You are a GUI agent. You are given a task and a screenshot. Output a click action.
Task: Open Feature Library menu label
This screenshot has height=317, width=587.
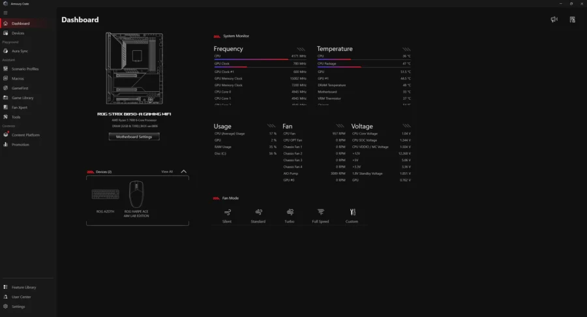pos(24,288)
